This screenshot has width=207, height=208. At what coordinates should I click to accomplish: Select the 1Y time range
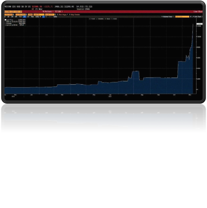25,17
